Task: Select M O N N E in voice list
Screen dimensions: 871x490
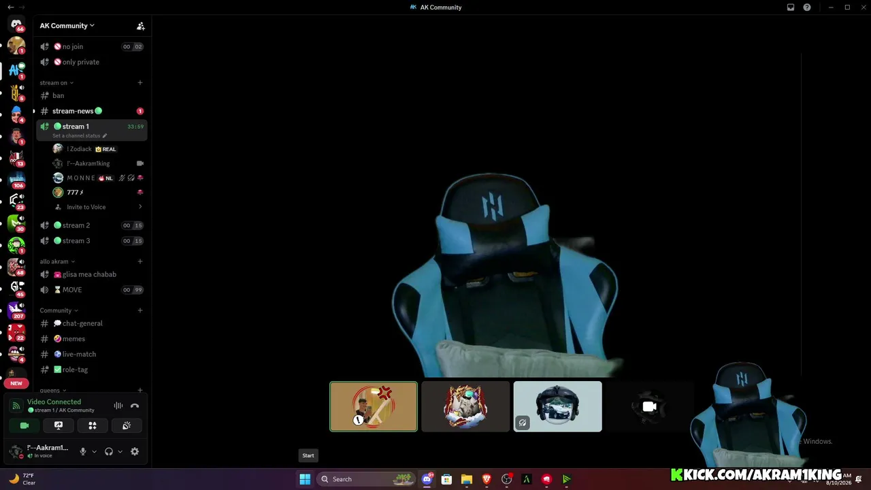Action: pos(99,178)
